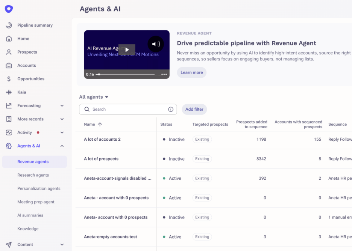This screenshot has height=251, width=352.
Task: Open agent A lot of accounts 2
Action: coord(102,139)
